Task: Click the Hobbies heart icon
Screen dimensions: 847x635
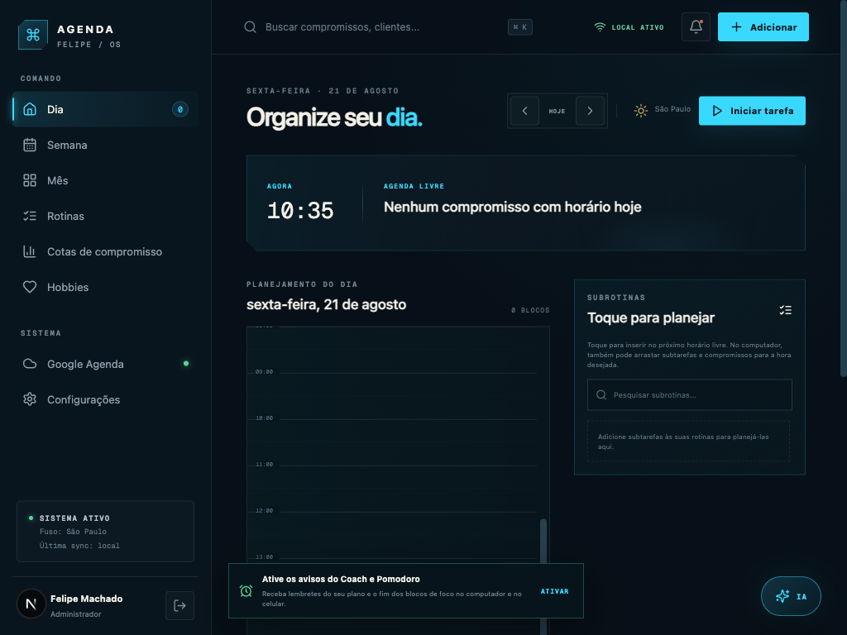Action: 30,287
